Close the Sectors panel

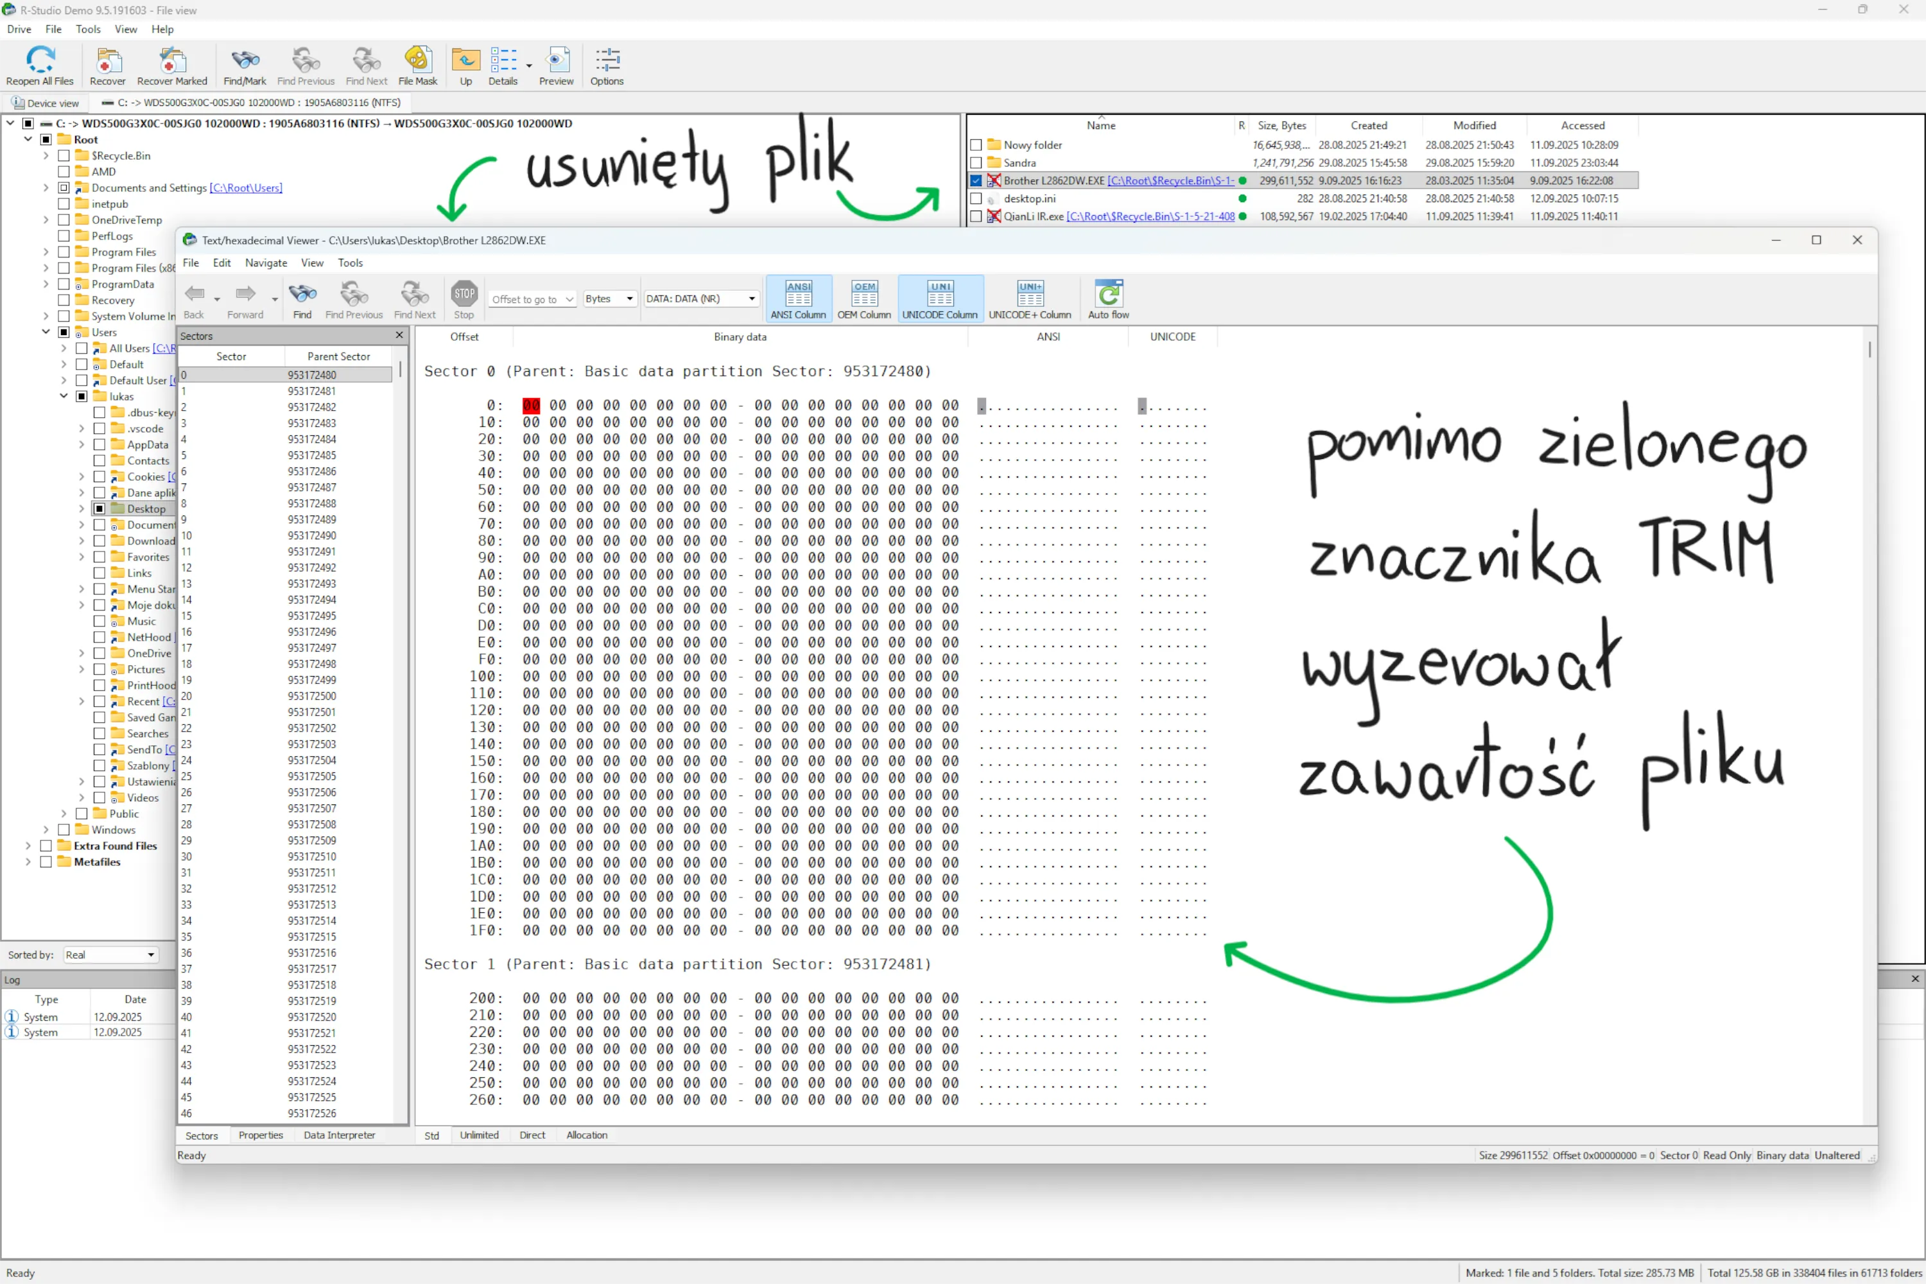click(x=399, y=335)
